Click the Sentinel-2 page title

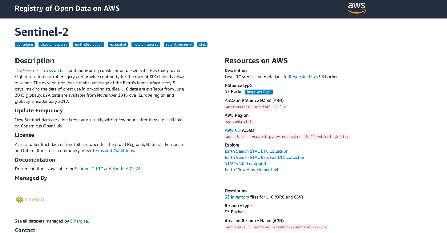pos(42,32)
